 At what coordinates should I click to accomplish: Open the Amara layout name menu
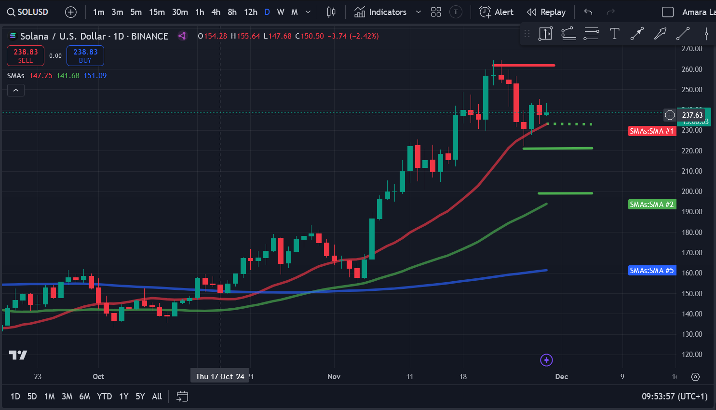[x=699, y=12]
